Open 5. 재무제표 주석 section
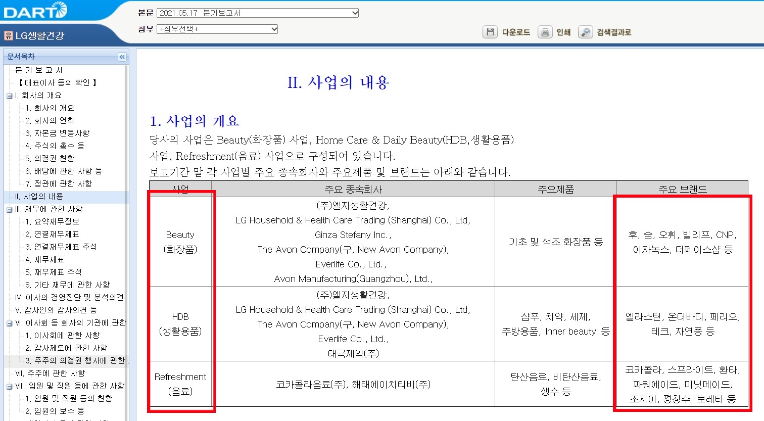Screen dimensions: 764x421 (x=53, y=272)
